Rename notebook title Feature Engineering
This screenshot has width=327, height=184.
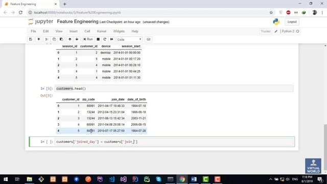78,21
